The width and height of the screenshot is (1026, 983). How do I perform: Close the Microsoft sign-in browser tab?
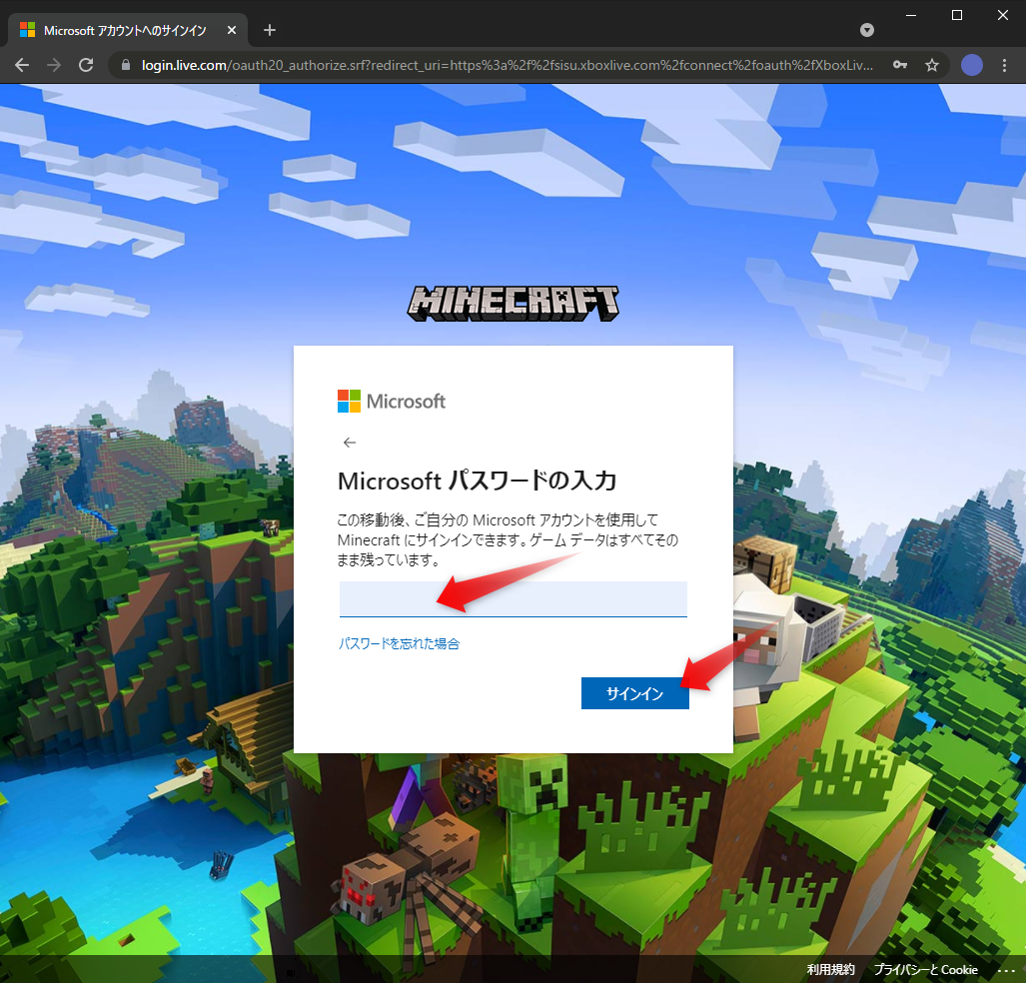232,30
